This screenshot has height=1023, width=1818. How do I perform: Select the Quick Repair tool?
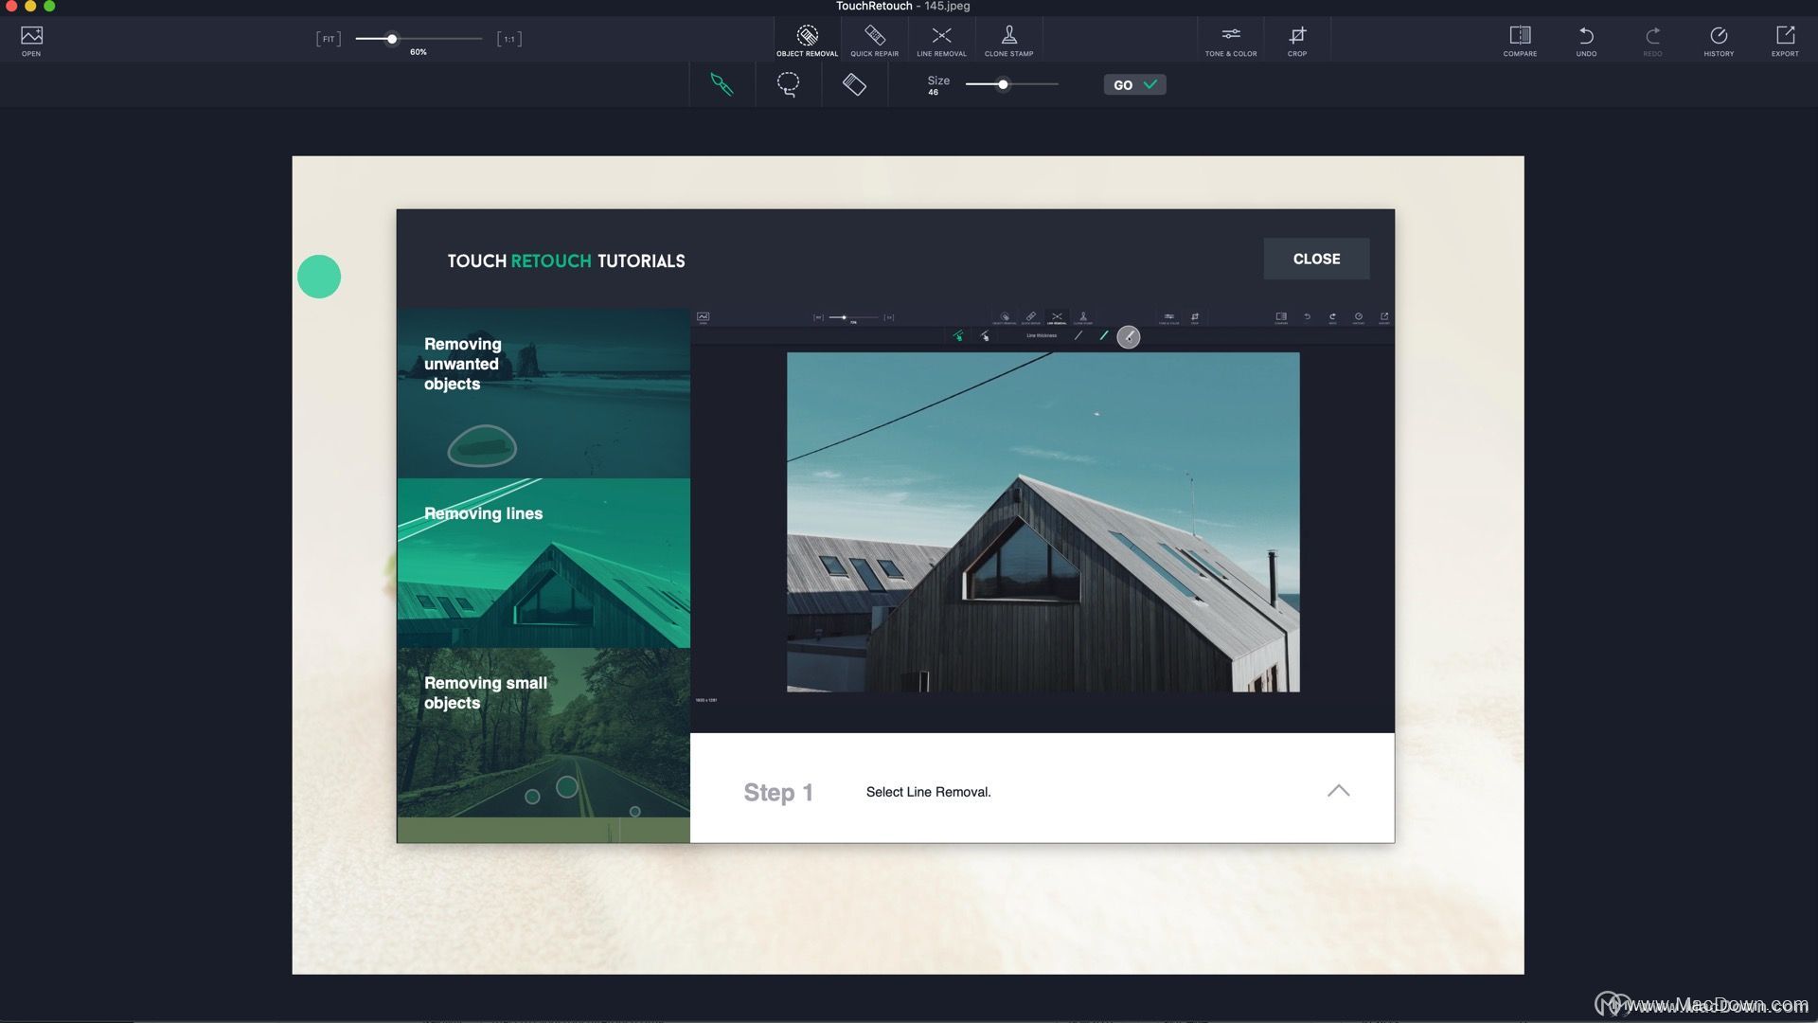(874, 38)
